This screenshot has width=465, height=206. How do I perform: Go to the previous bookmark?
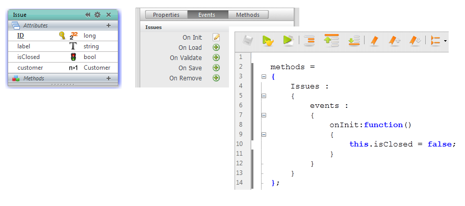coord(394,41)
